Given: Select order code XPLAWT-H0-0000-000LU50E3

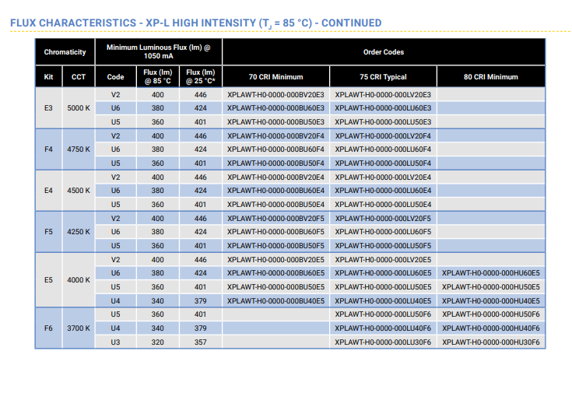Looking at the screenshot, I should pos(383,122).
